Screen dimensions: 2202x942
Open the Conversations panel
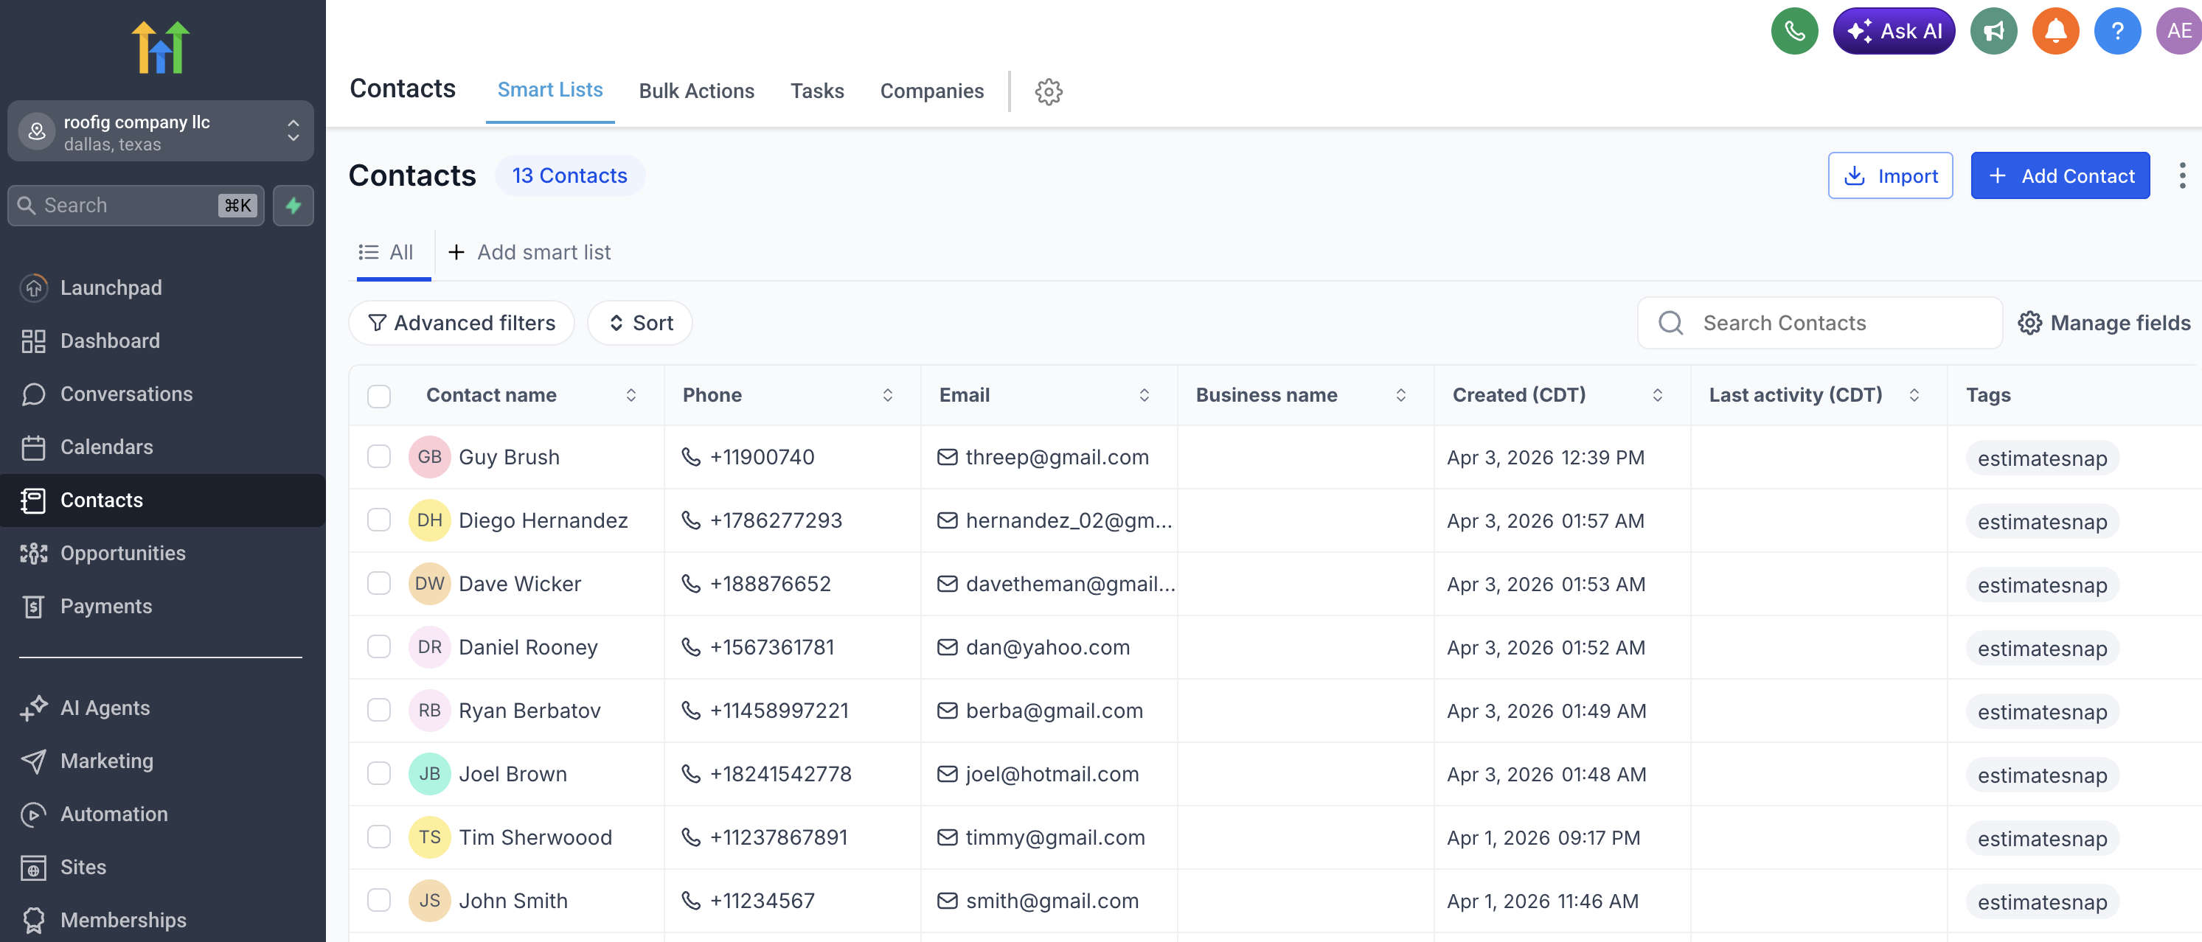coord(127,394)
